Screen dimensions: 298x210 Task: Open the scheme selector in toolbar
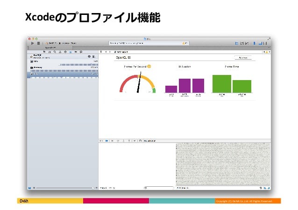point(51,43)
